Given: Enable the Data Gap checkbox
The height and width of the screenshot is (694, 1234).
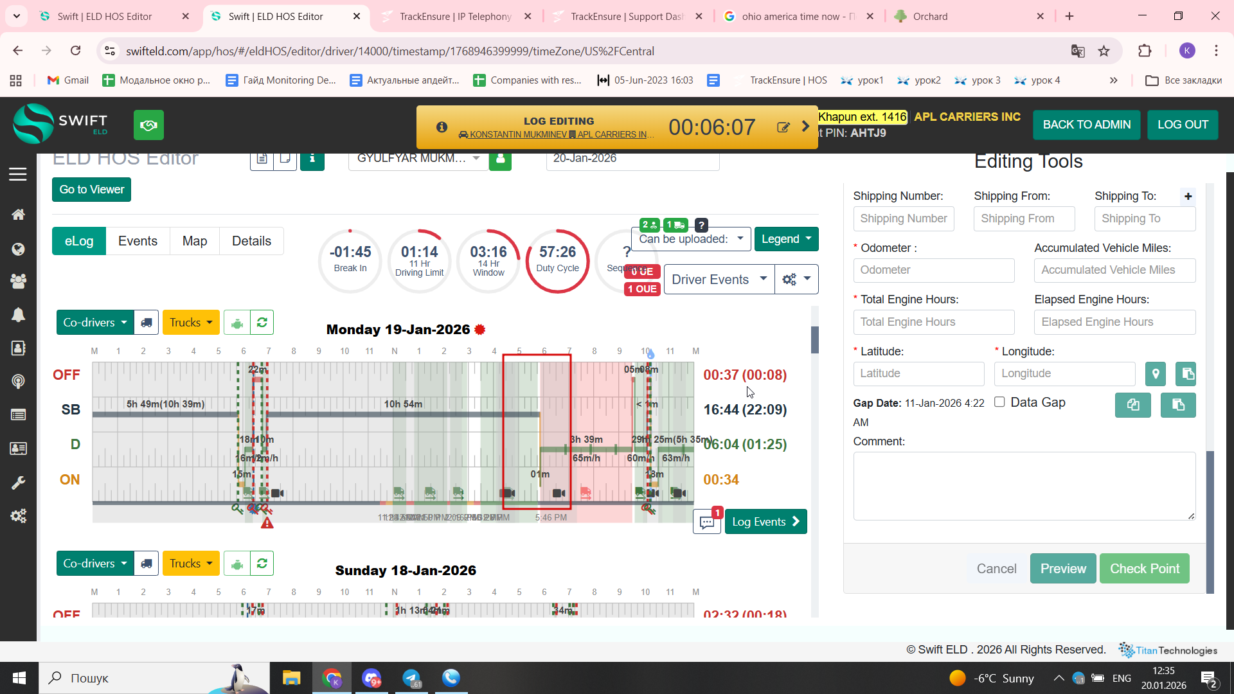Looking at the screenshot, I should pos(999,402).
